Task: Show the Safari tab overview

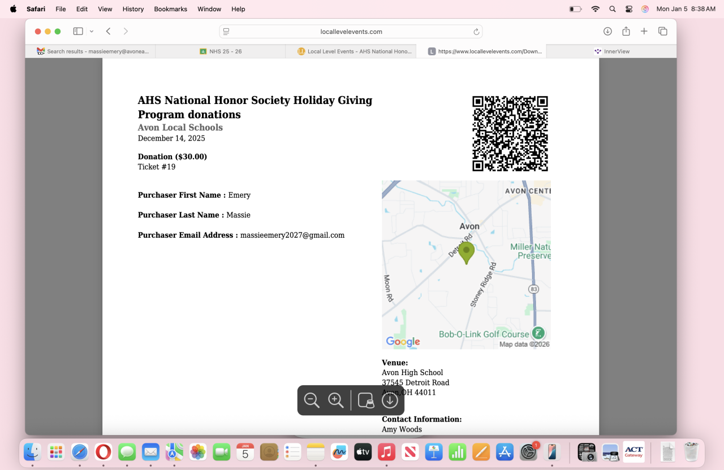Action: click(x=663, y=32)
